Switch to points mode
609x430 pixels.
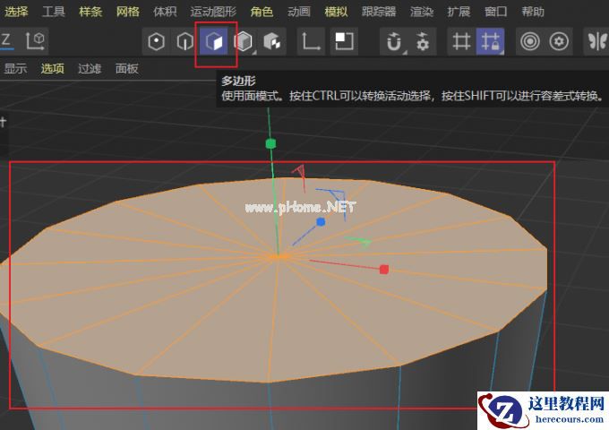pos(156,41)
